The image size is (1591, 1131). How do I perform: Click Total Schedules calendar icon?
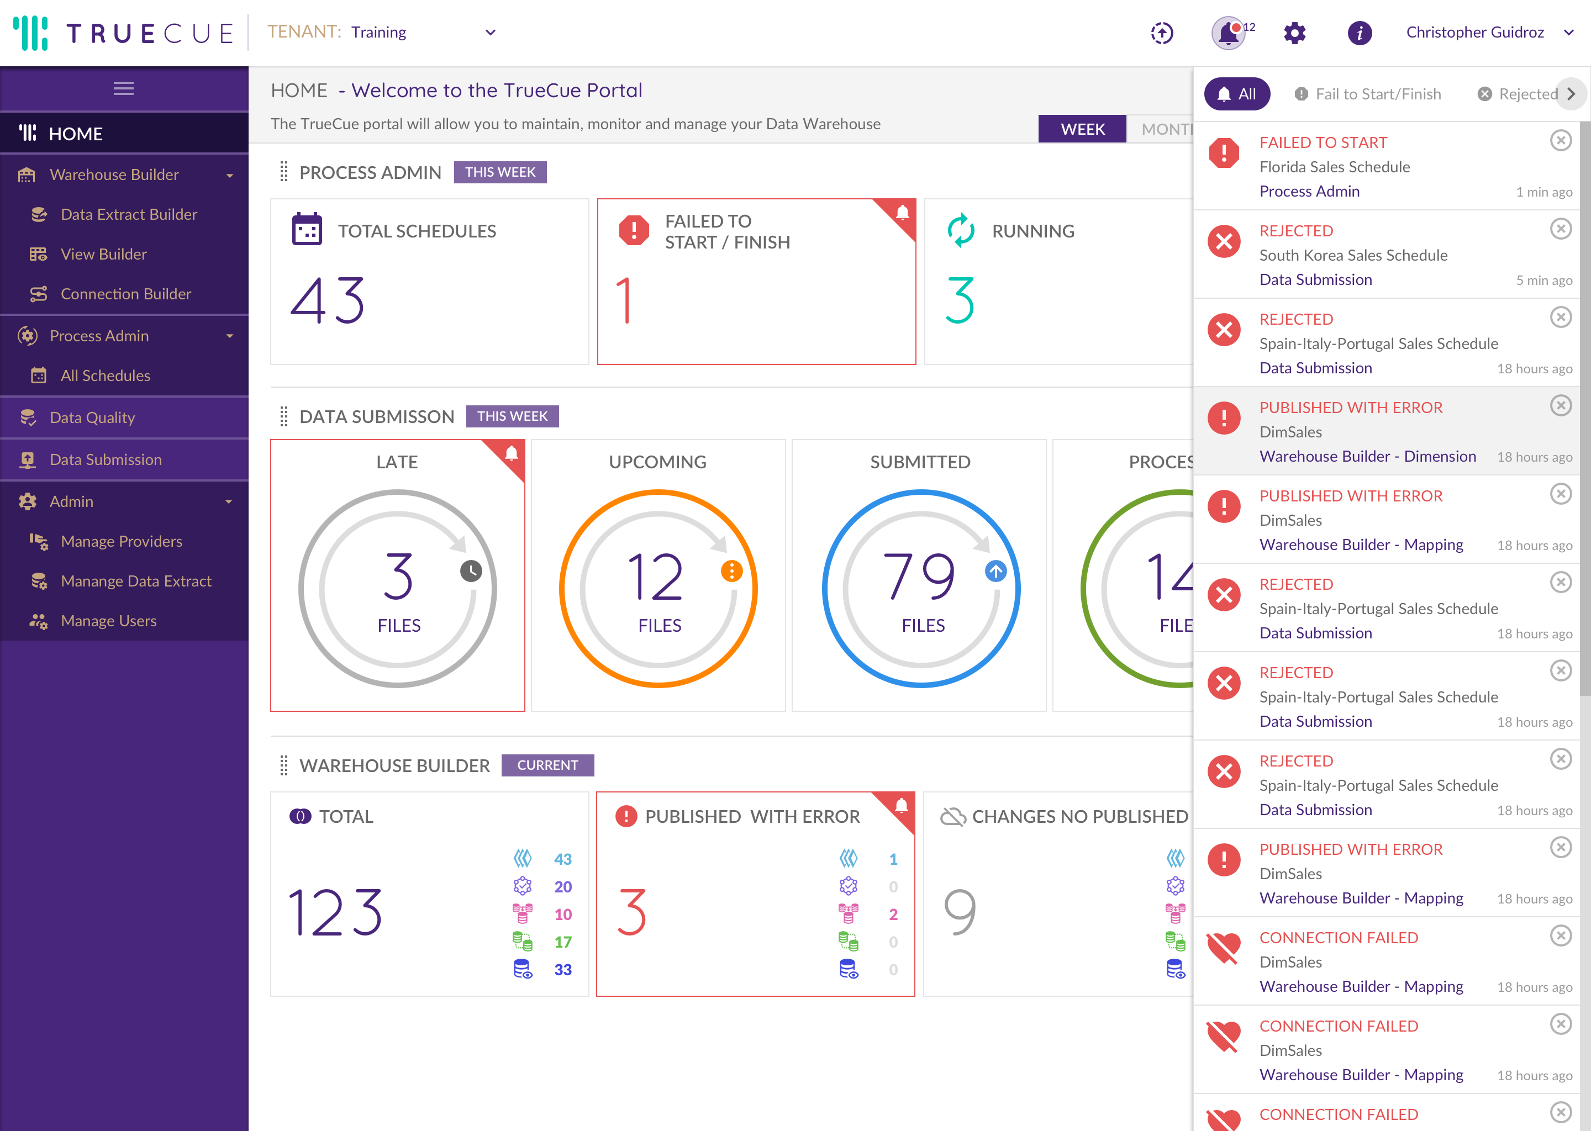(307, 229)
